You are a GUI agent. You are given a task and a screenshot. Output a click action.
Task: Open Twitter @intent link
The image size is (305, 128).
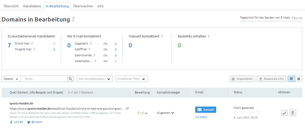tap(35, 122)
